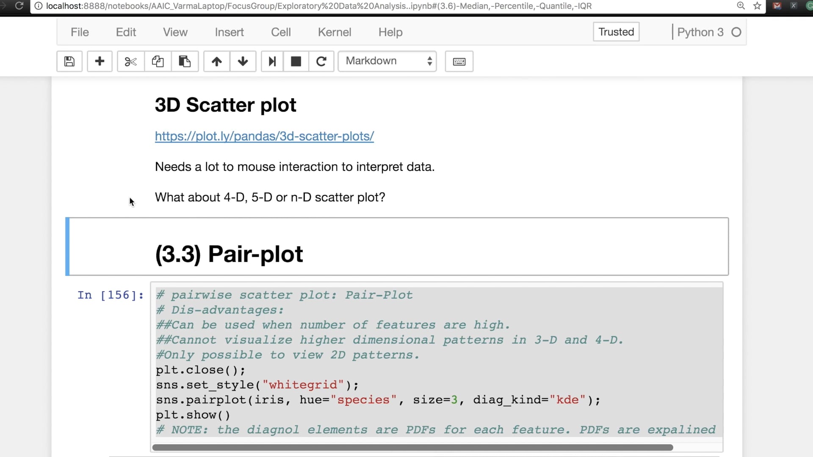Open the command palette keyboard icon
The image size is (813, 457).
pyautogui.click(x=459, y=61)
